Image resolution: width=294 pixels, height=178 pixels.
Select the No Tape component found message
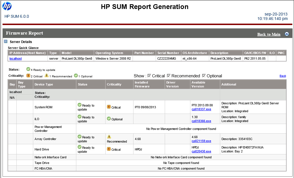tap(181, 163)
